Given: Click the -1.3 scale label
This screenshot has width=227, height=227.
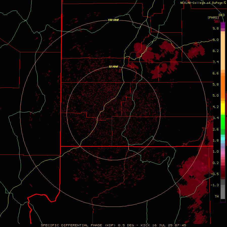Looking at the screenshot, I should coord(215,185).
